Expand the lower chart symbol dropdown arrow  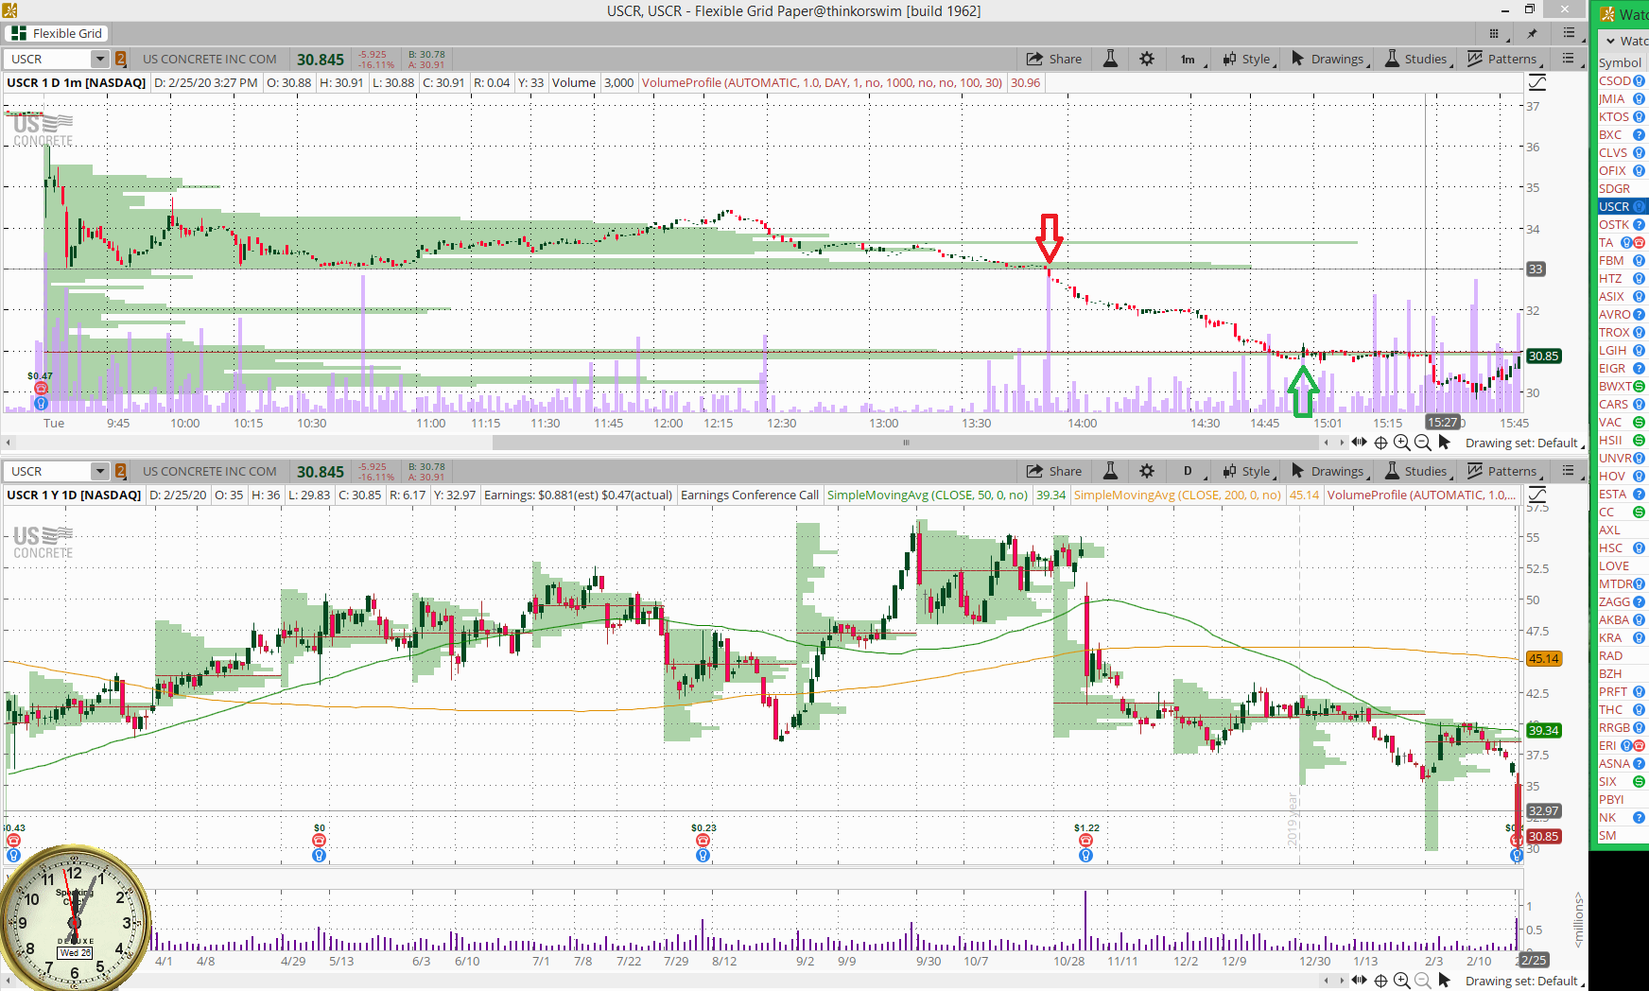point(100,471)
